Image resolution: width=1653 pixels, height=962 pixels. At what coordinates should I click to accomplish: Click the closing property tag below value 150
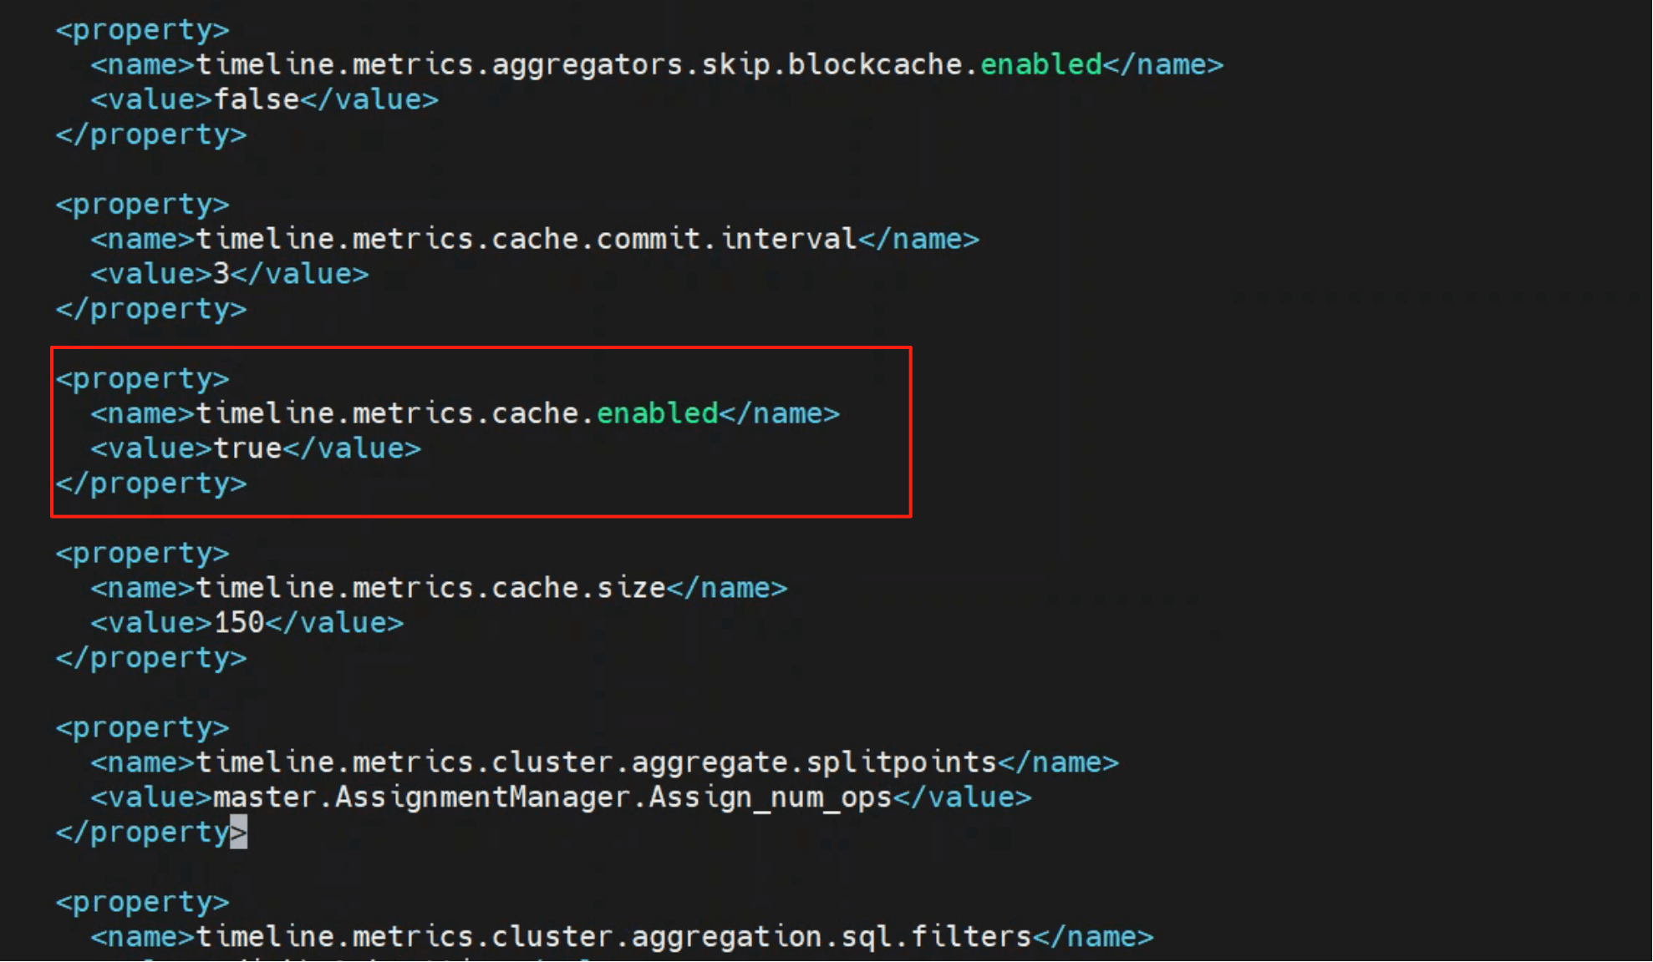(151, 658)
